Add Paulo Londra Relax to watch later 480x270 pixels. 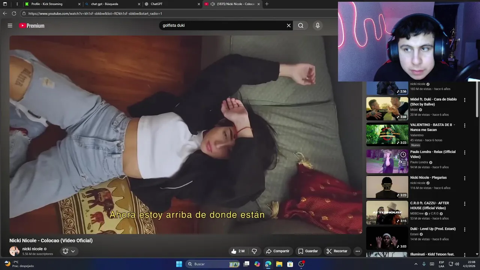[403, 154]
